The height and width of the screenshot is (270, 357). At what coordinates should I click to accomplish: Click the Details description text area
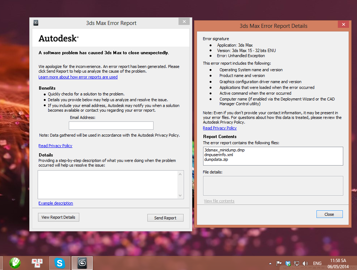click(108, 185)
